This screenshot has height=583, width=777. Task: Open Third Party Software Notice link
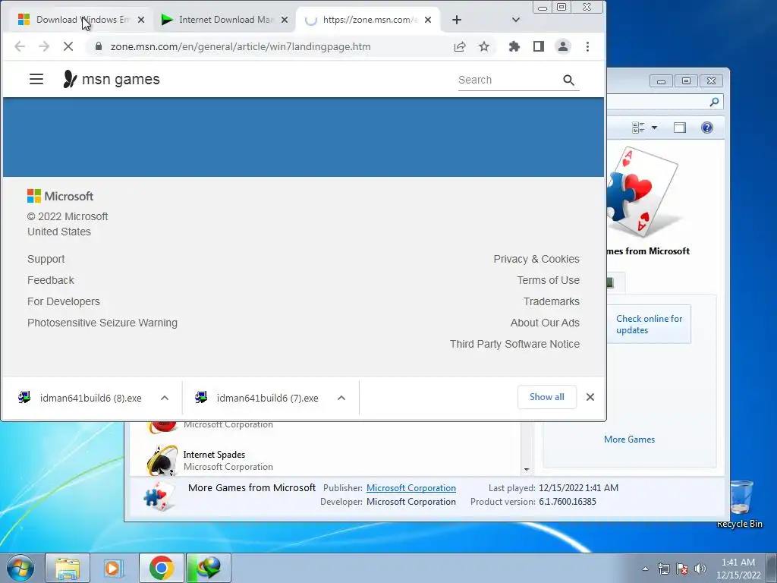pos(514,344)
